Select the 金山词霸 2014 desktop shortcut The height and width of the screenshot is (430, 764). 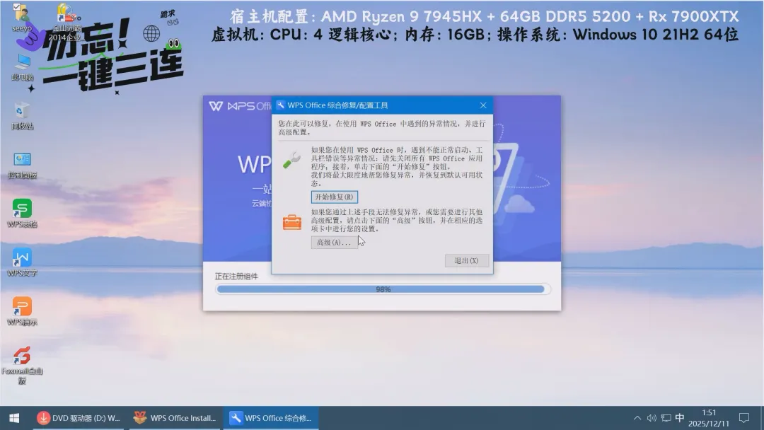click(66, 22)
